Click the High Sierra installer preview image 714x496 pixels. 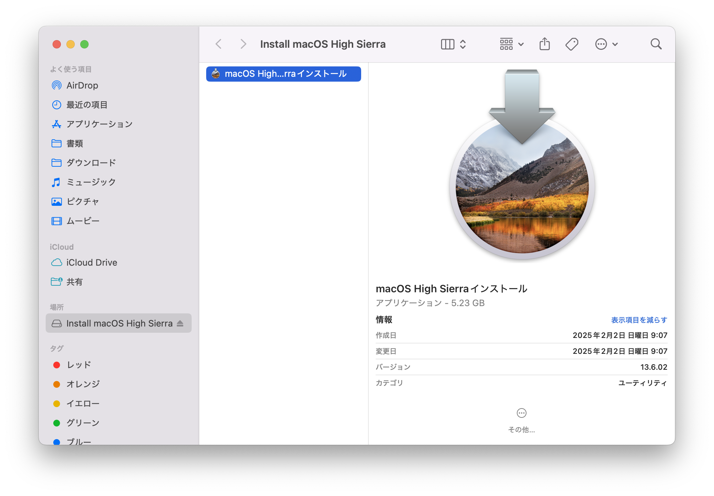[x=522, y=165]
